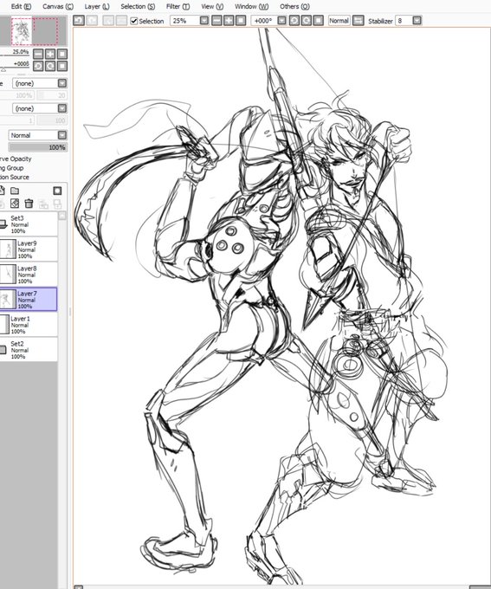Open the Canvas menu
Screen dimensions: 491x589
coord(58,6)
